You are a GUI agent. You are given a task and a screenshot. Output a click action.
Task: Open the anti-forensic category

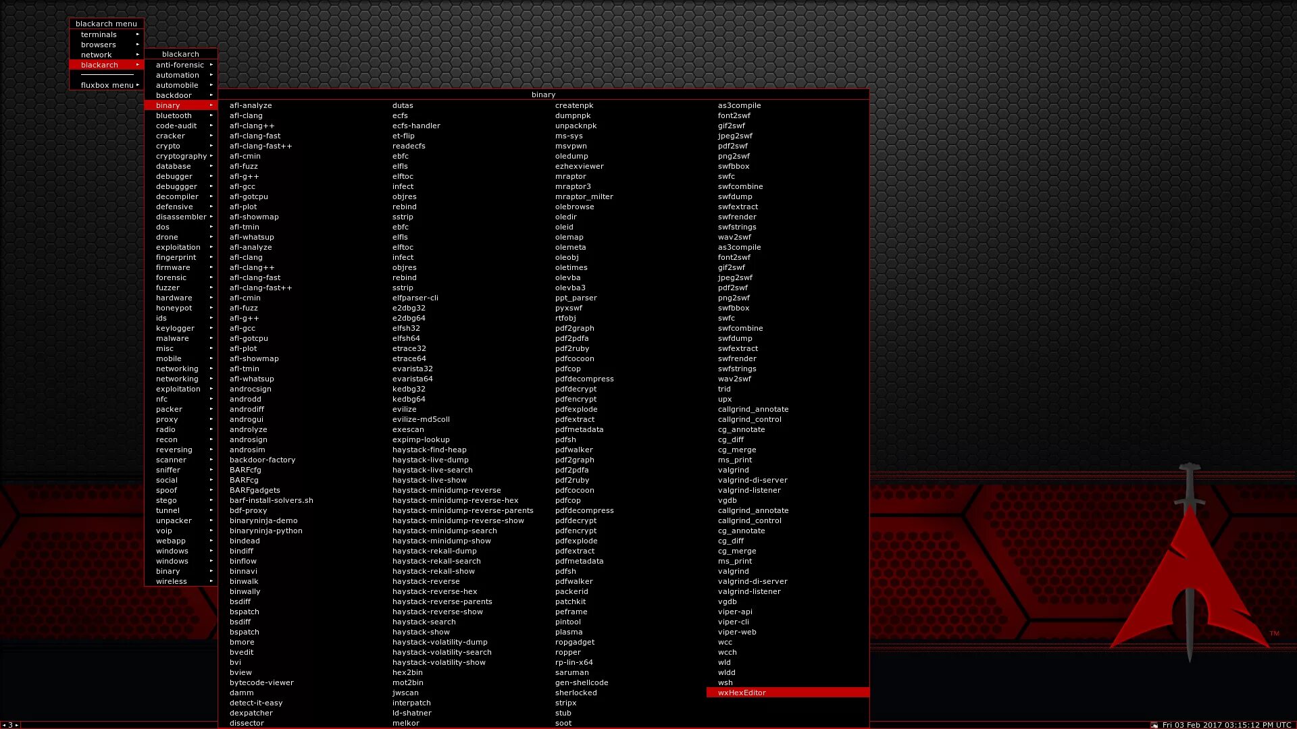(180, 65)
